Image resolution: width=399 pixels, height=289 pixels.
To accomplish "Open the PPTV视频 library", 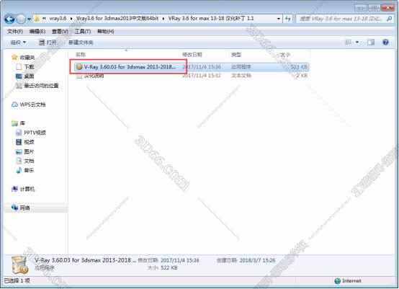I will [35, 133].
